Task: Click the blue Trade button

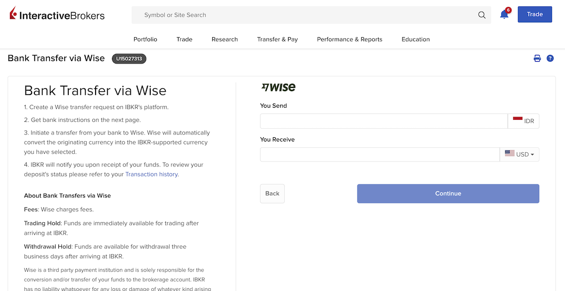Action: pyautogui.click(x=535, y=15)
